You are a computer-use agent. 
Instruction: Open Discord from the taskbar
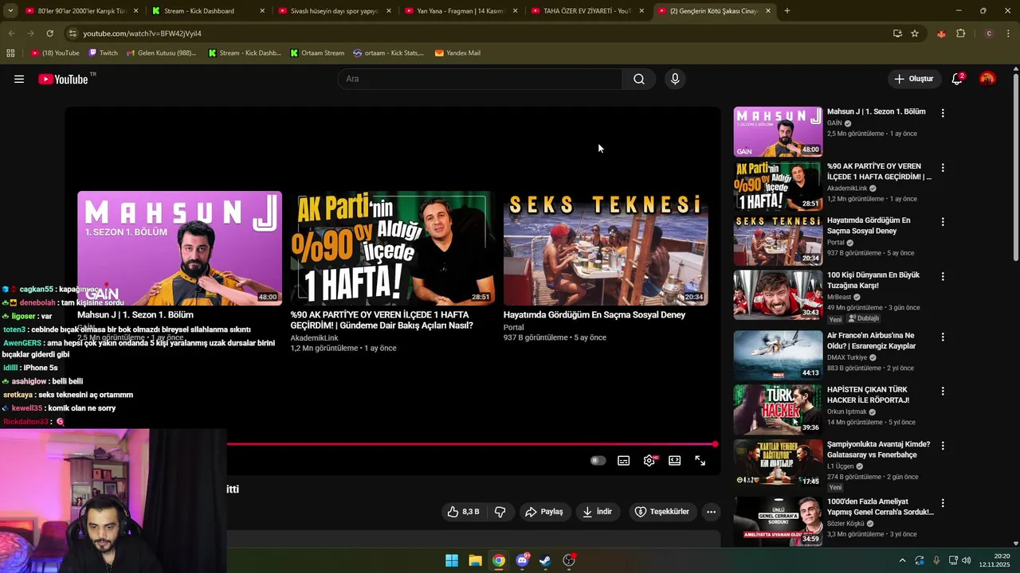click(522, 560)
